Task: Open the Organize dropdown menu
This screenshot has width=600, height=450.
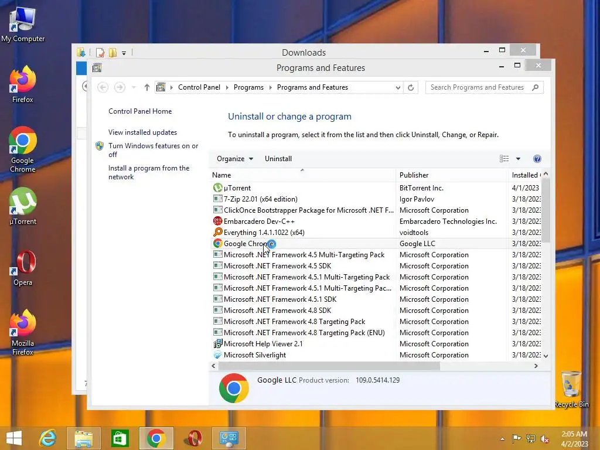Action: pos(234,159)
